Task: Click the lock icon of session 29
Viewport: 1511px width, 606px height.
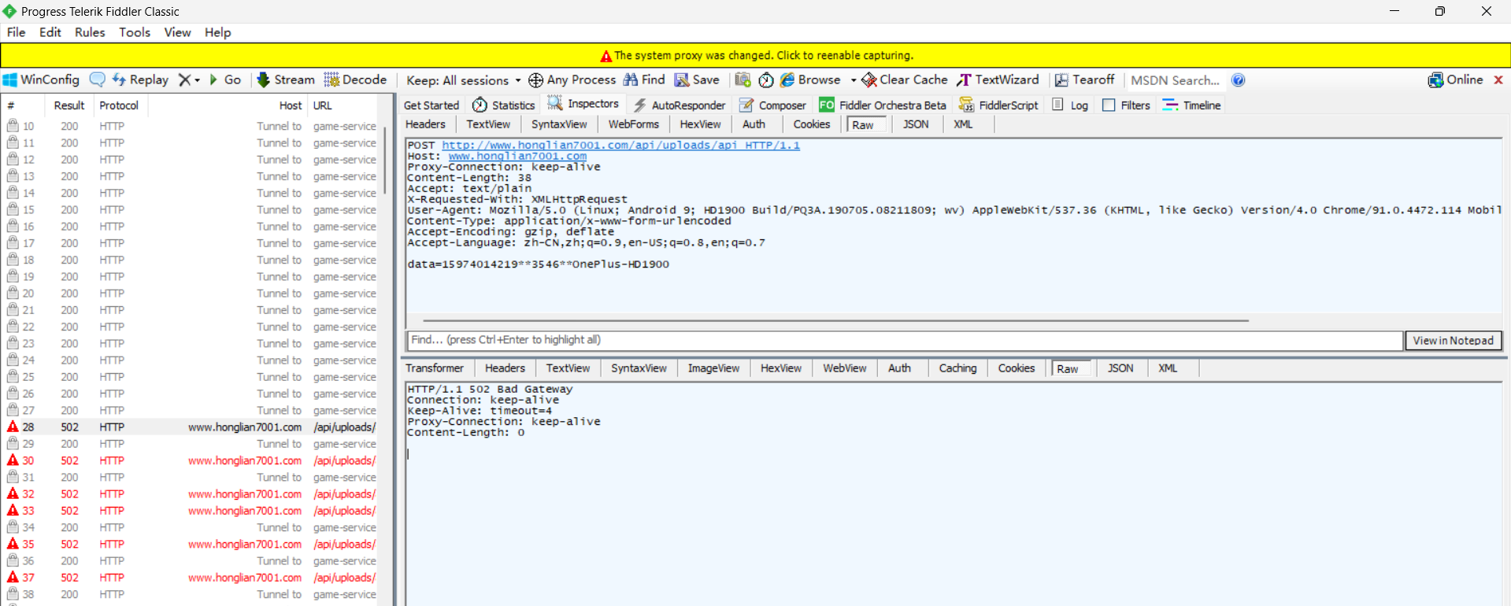Action: (13, 444)
